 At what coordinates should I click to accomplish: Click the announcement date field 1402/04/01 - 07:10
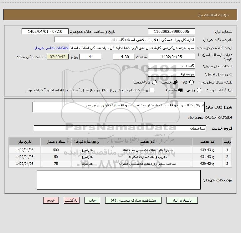(45, 32)
